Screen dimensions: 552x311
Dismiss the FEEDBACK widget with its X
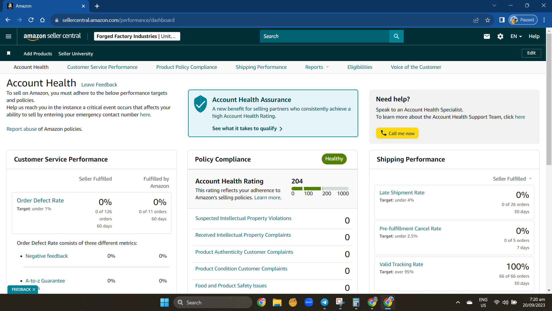34,289
